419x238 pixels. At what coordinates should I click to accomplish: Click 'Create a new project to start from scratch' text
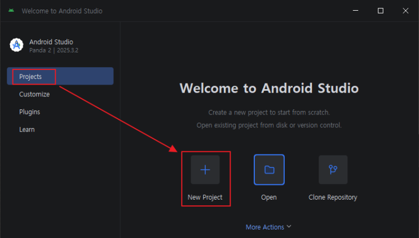tap(269, 112)
